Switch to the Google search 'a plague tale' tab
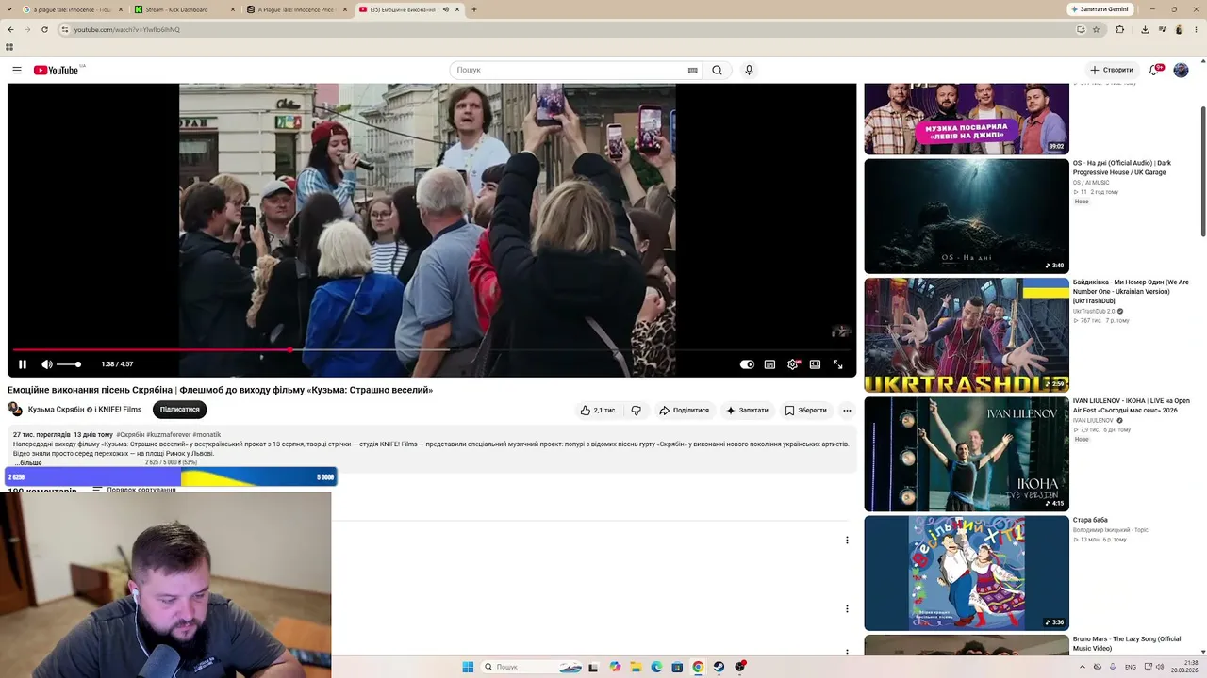 72,9
